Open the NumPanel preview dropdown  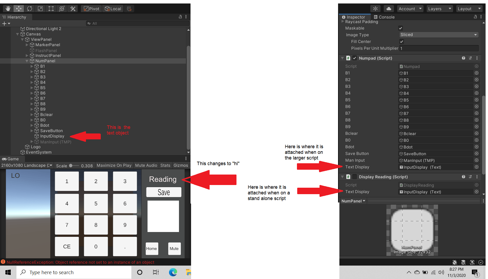pyautogui.click(x=353, y=201)
